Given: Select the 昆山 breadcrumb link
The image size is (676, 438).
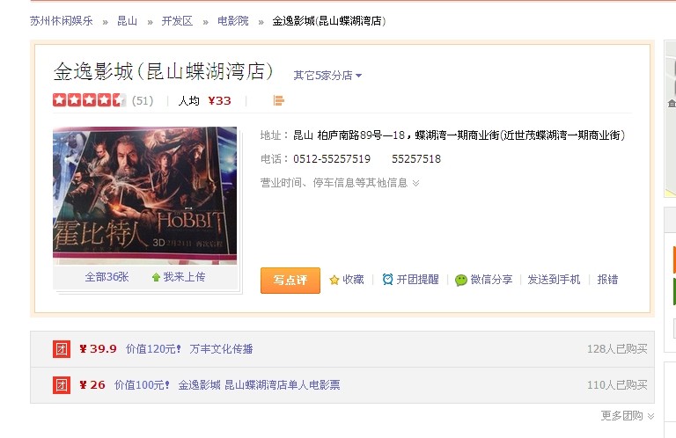Looking at the screenshot, I should coord(127,21).
